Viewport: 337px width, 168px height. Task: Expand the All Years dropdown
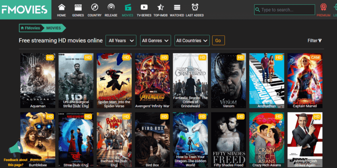121,41
